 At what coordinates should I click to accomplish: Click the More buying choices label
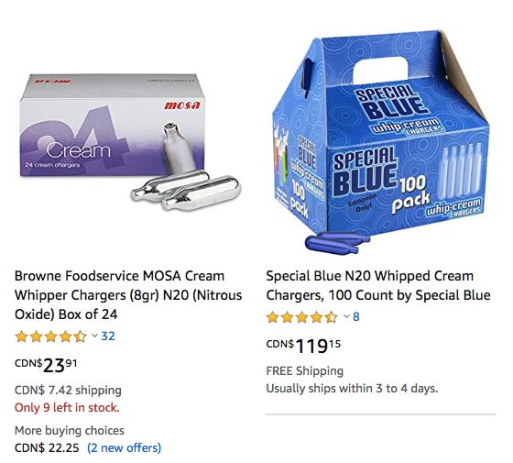tap(70, 430)
